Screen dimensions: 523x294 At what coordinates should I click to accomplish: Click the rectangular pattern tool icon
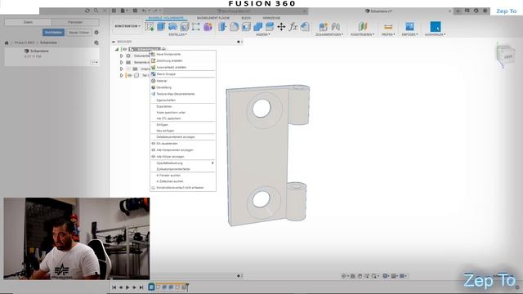(196, 27)
